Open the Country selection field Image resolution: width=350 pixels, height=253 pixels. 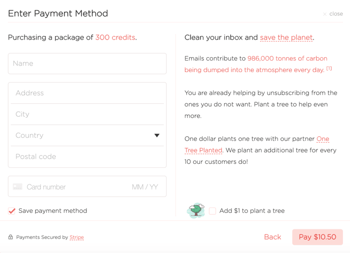(87, 135)
